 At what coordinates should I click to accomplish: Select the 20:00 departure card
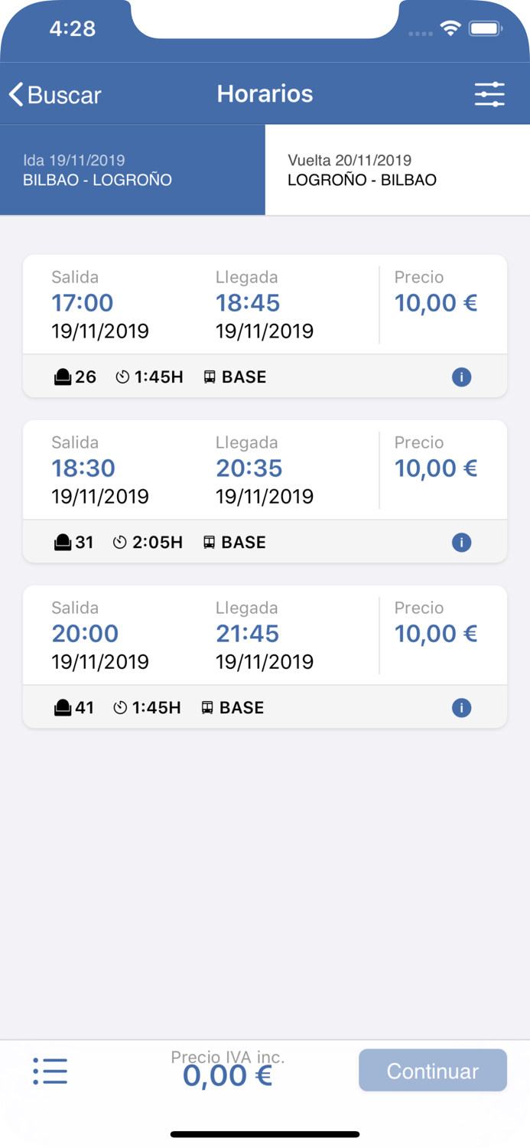tap(265, 634)
